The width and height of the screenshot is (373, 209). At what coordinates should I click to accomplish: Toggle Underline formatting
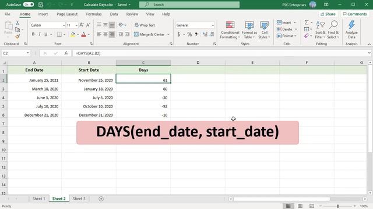[x=46, y=34]
